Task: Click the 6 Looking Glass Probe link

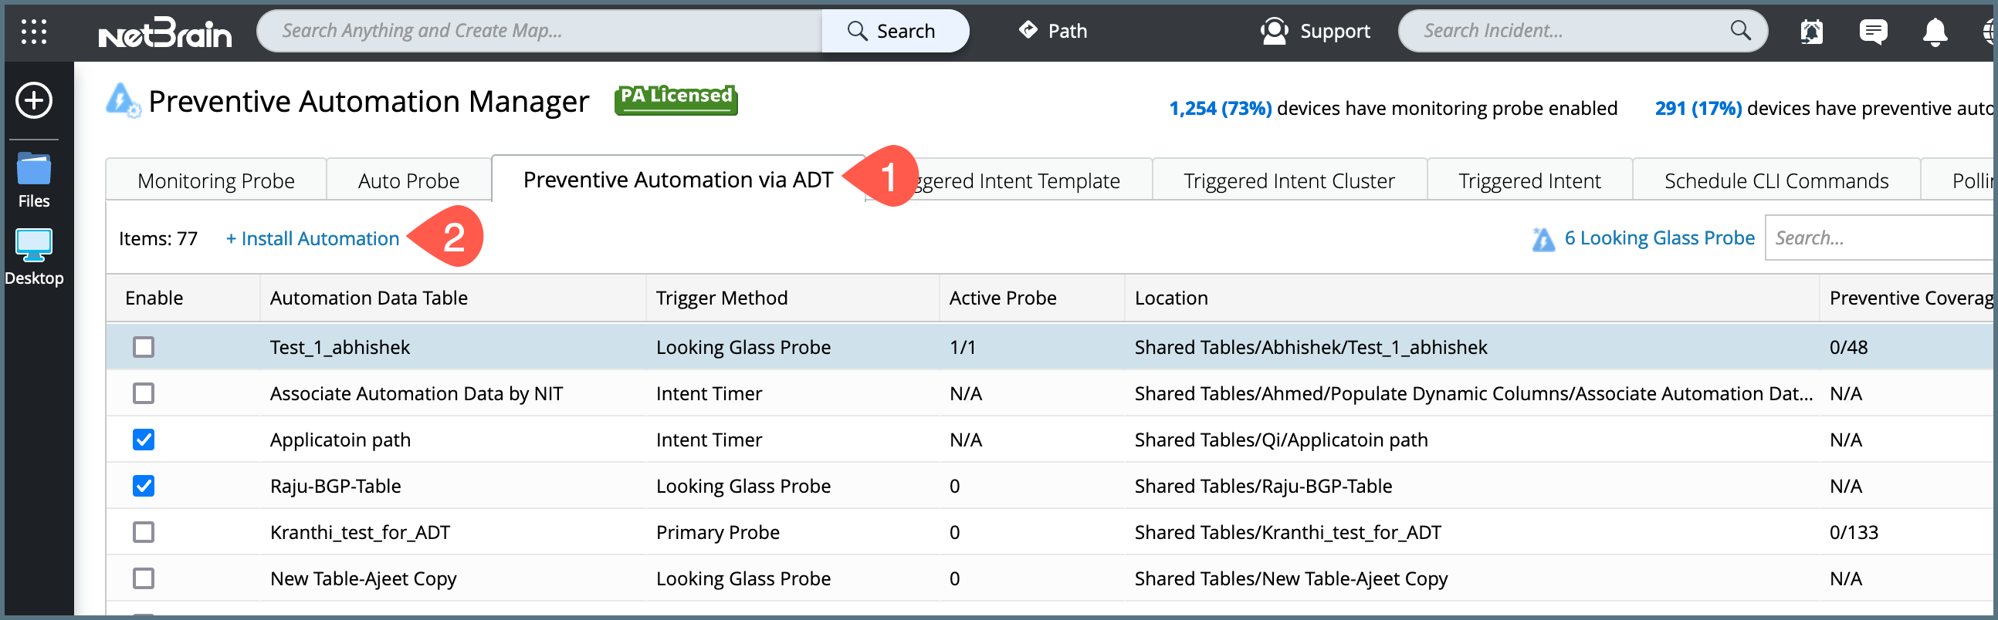Action: 1658,238
